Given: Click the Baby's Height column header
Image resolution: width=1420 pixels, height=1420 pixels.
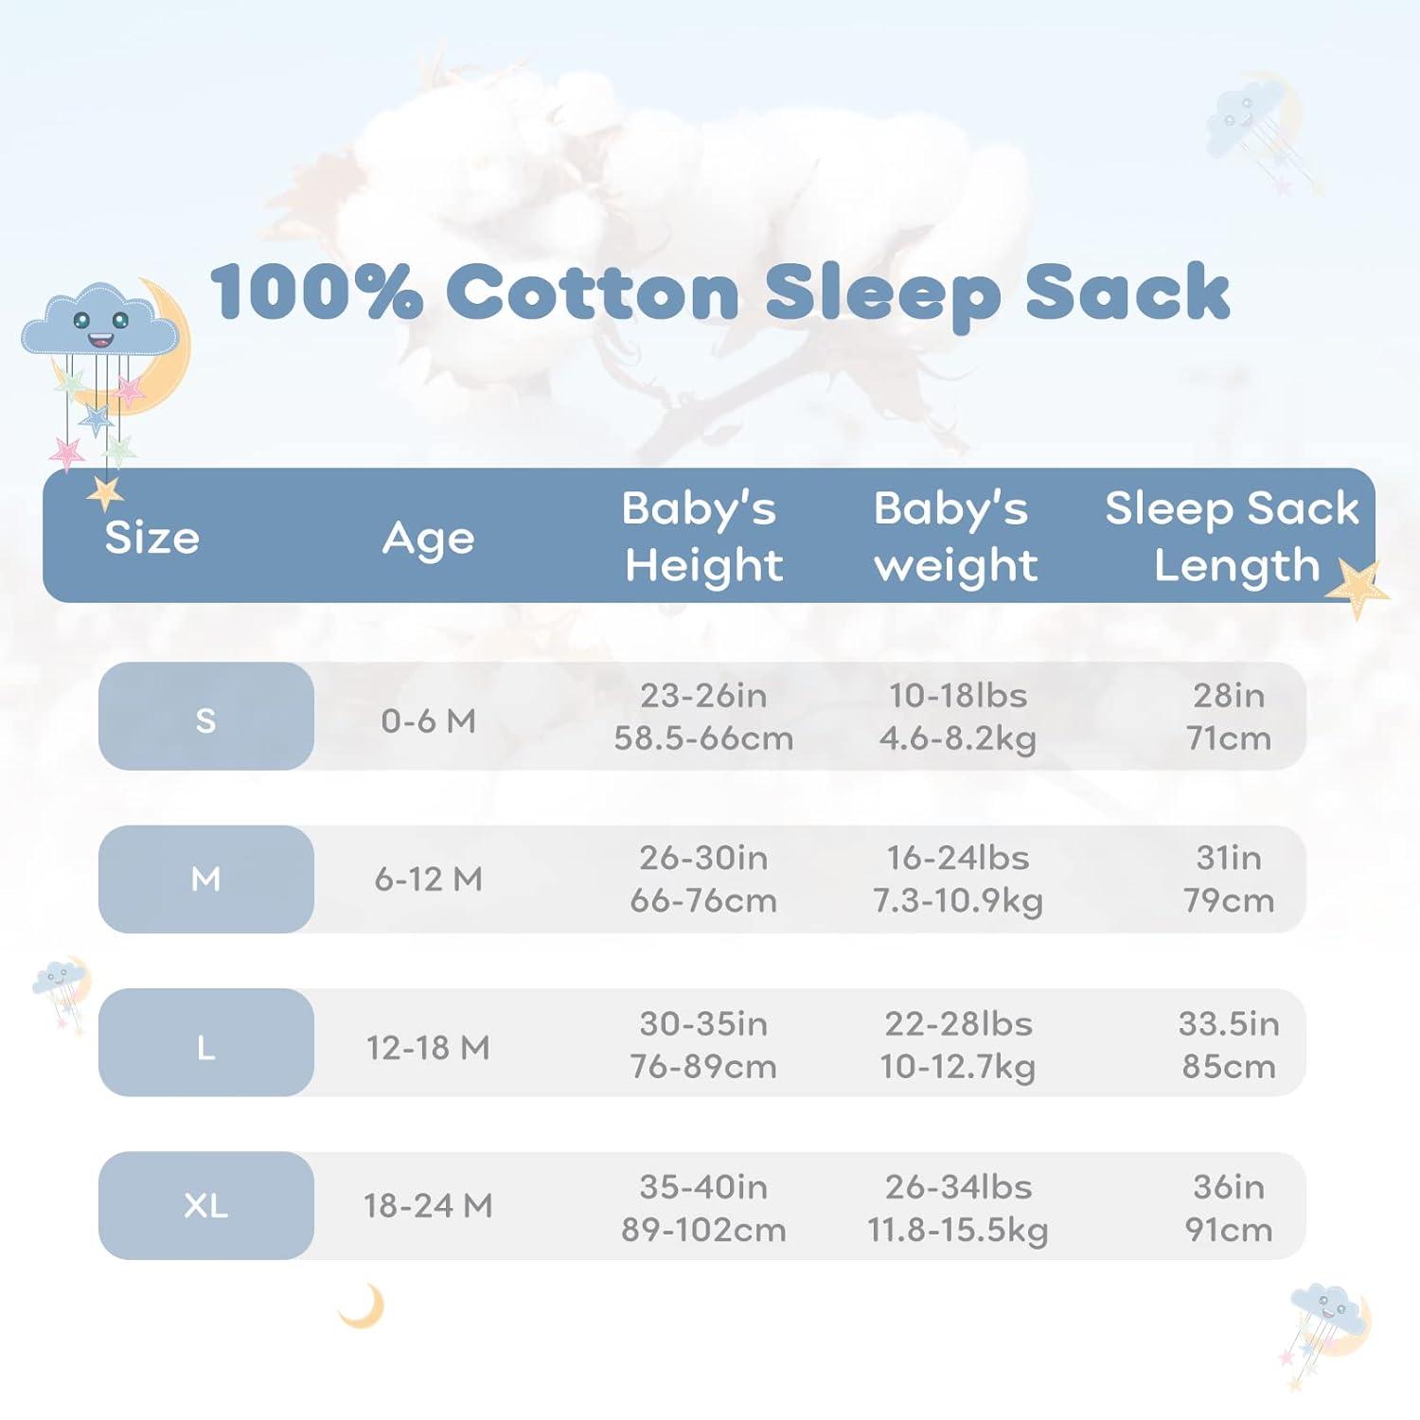Looking at the screenshot, I should (702, 537).
